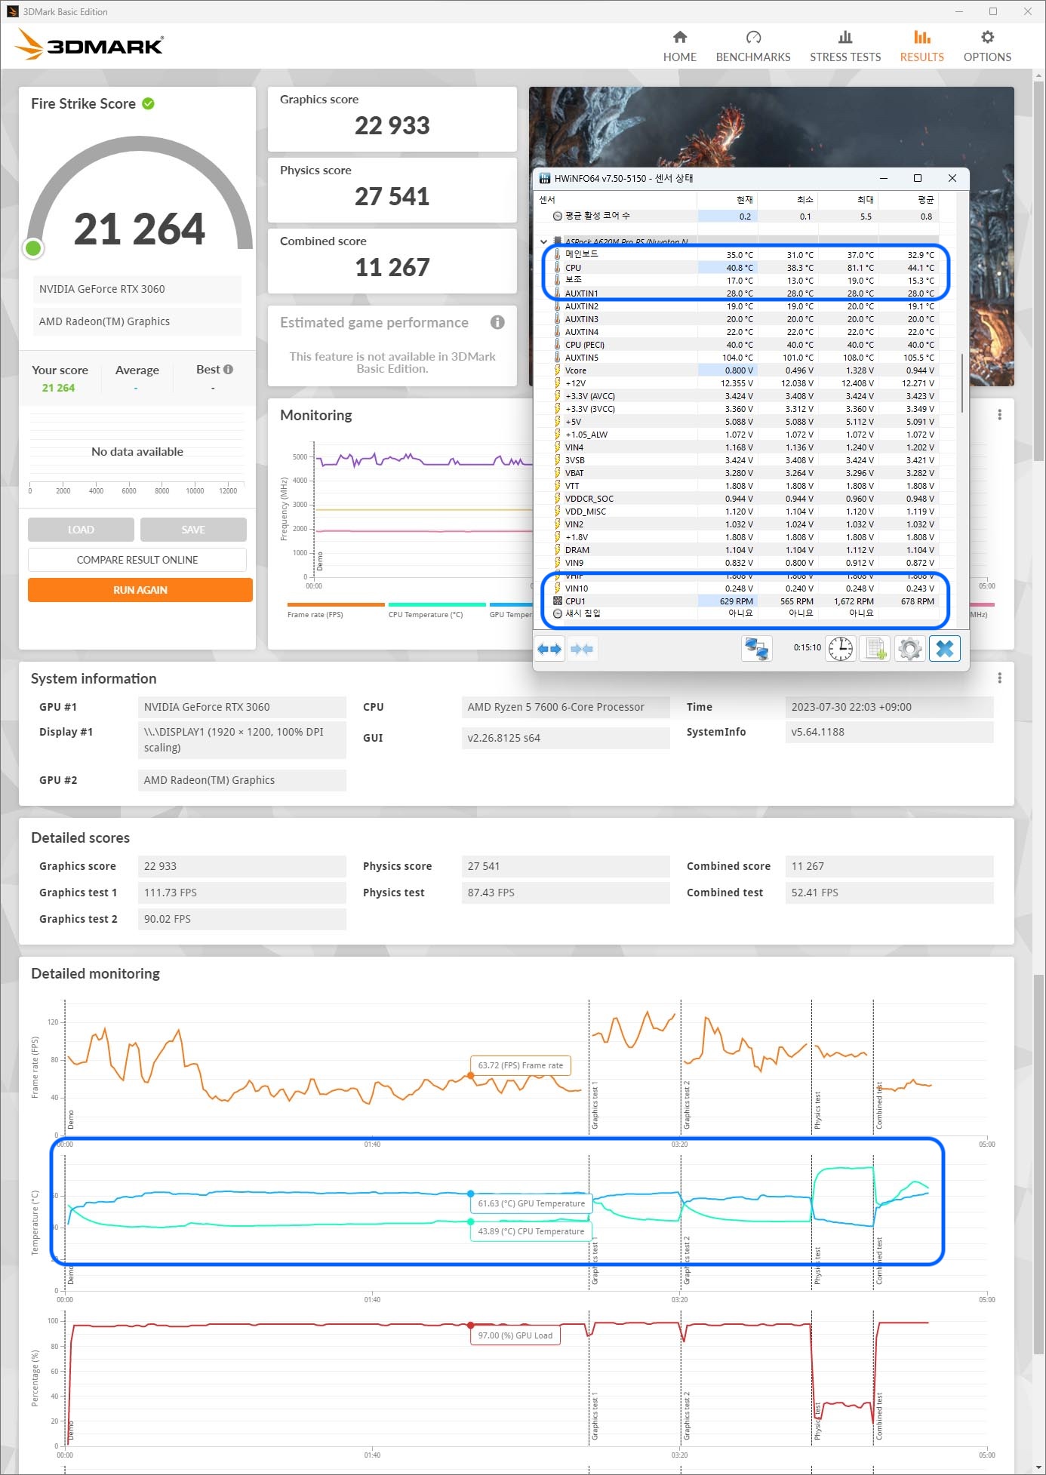The image size is (1046, 1475).
Task: Click the GUI version v2.26.8125 s64
Action: pos(565,738)
